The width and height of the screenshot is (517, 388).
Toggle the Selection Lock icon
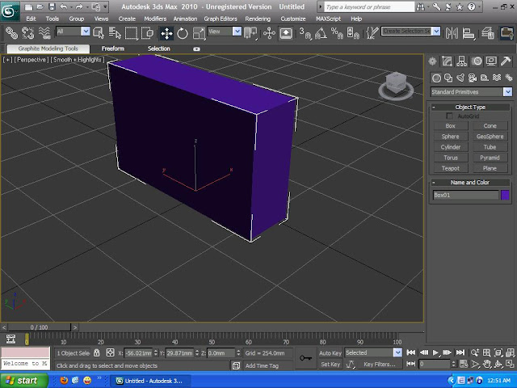97,352
